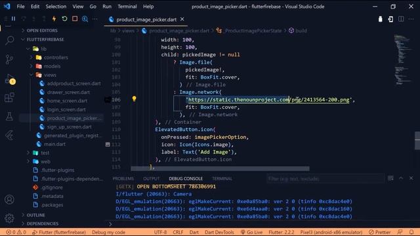The image size is (420, 236).
Task: Change UTF-8 file encoding
Action: point(160,232)
